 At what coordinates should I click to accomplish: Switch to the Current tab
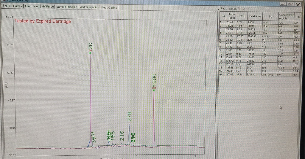tap(18, 6)
